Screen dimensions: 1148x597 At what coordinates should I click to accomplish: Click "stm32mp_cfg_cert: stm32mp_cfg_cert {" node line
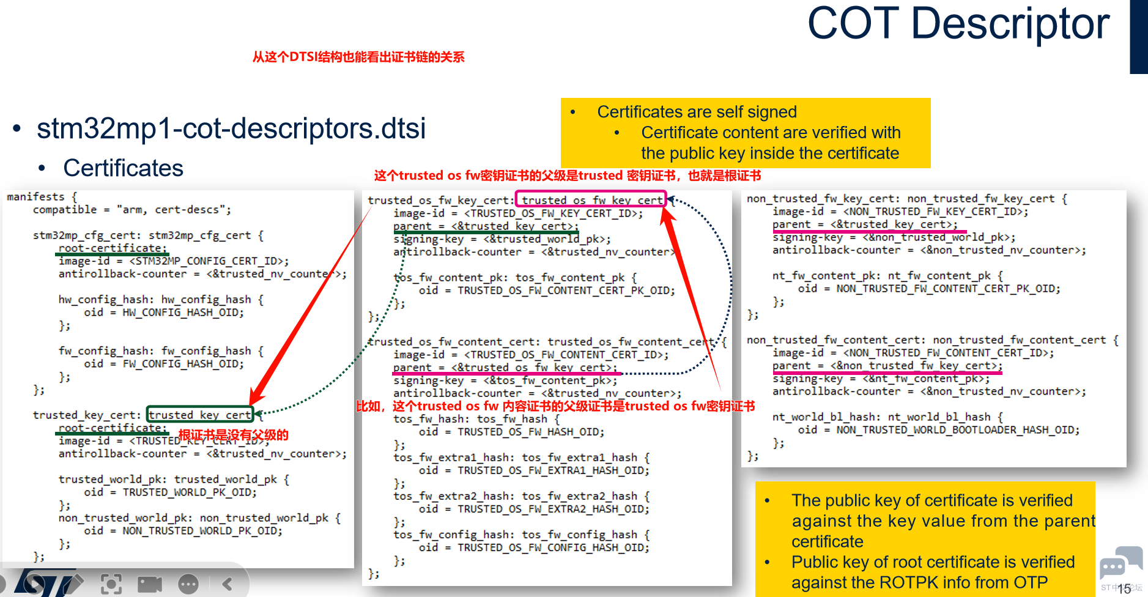pyautogui.click(x=149, y=235)
